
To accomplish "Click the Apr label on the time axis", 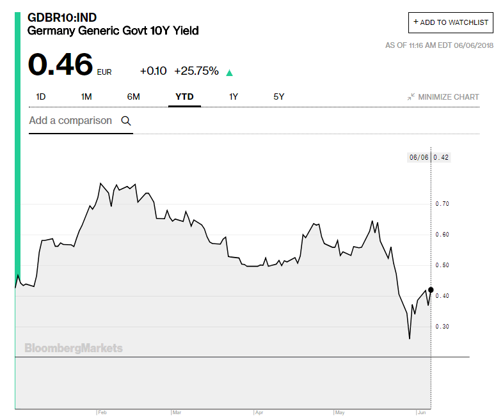I will point(259,412).
